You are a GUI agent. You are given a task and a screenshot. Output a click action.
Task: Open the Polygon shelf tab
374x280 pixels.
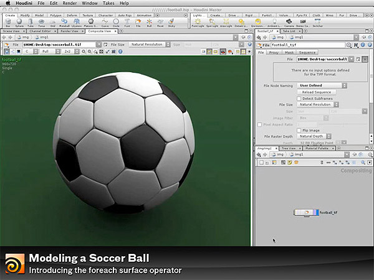click(56, 15)
